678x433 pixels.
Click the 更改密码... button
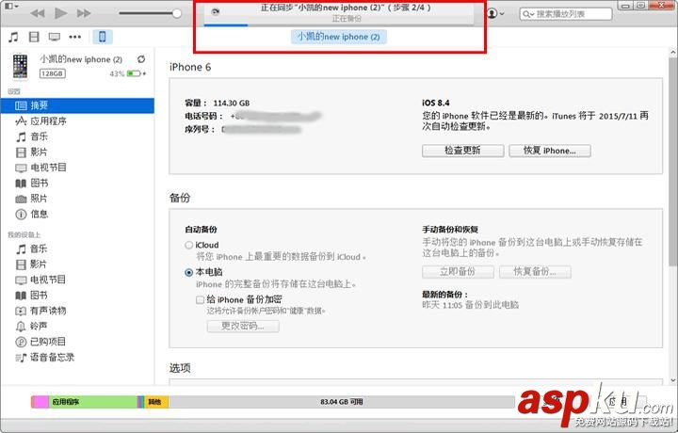[x=243, y=326]
